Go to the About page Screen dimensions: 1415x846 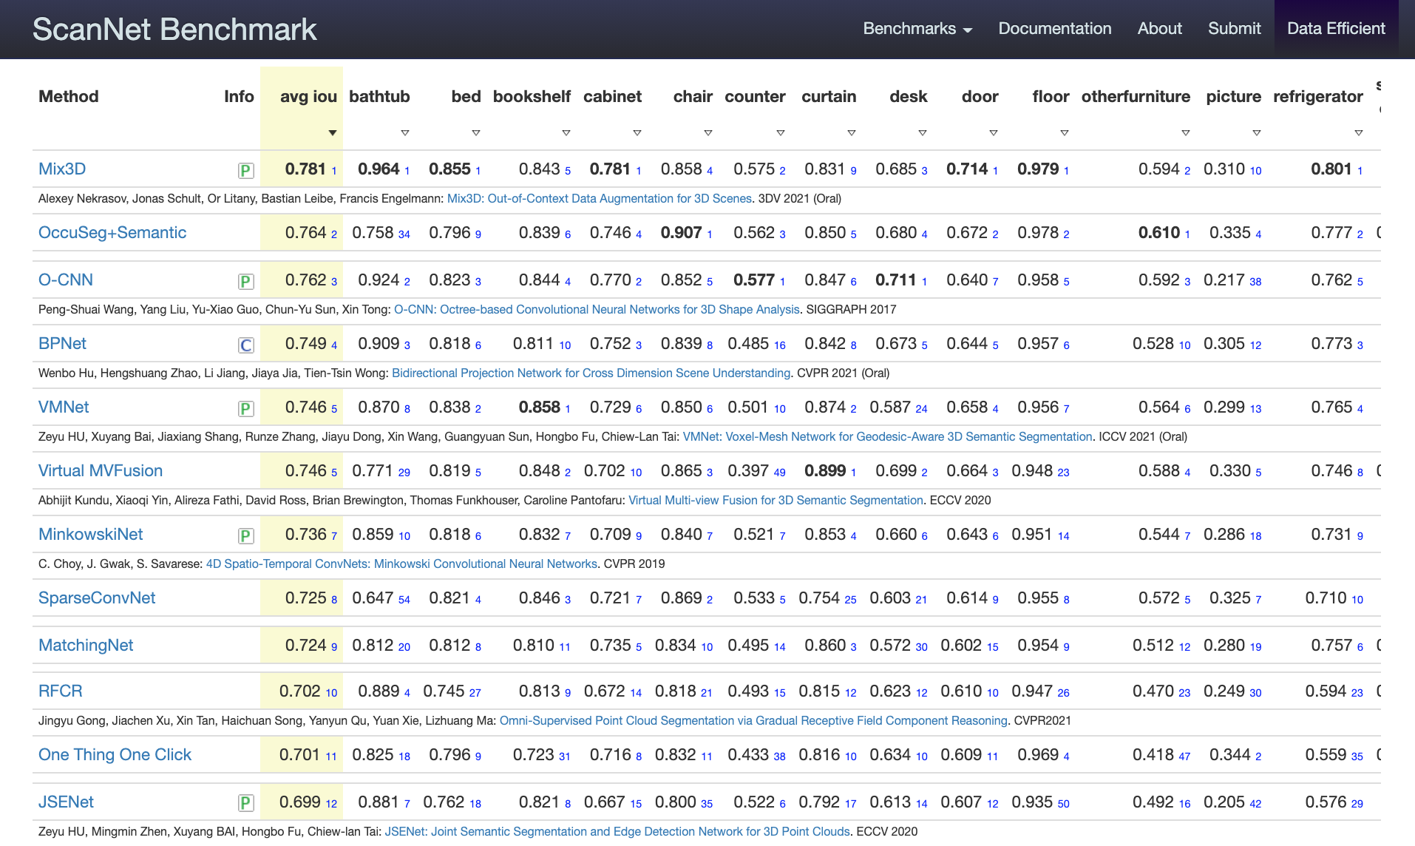pyautogui.click(x=1160, y=29)
